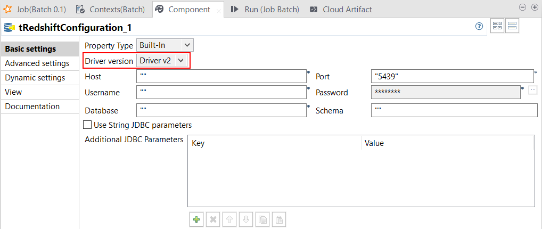The image size is (542, 229).
Task: Click the move row down arrow icon
Action: point(245,219)
